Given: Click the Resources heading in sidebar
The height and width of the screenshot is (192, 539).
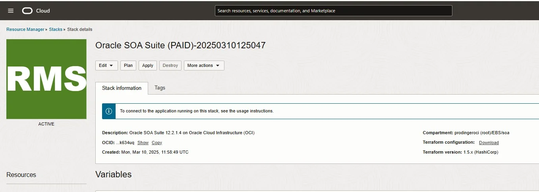Looking at the screenshot, I should pyautogui.click(x=21, y=175).
